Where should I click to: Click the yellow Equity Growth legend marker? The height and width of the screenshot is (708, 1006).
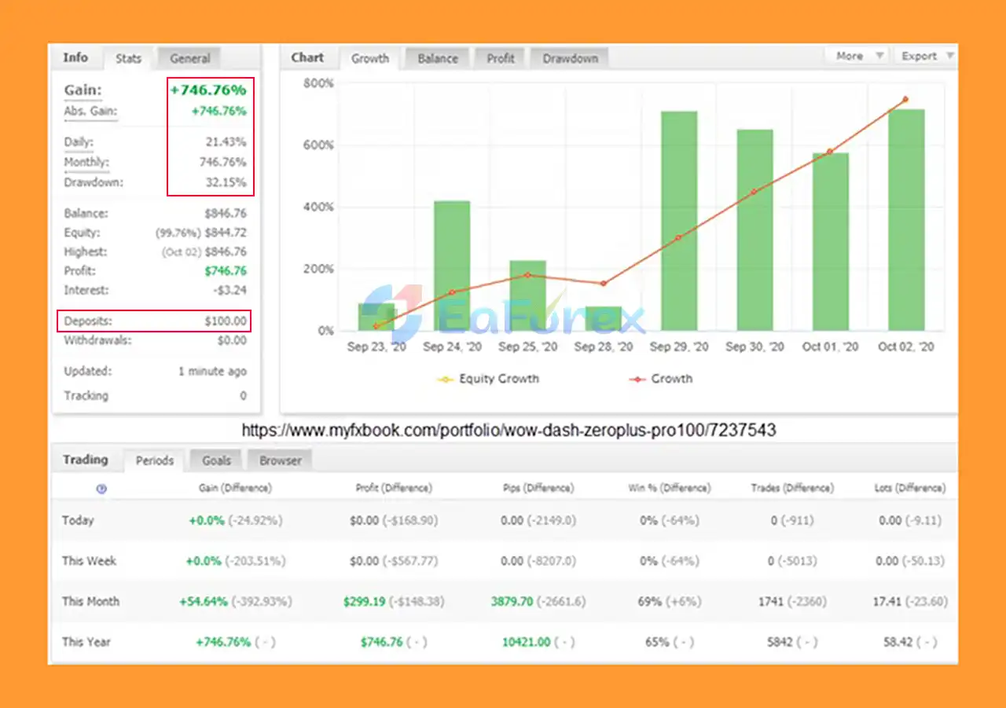[x=446, y=380]
